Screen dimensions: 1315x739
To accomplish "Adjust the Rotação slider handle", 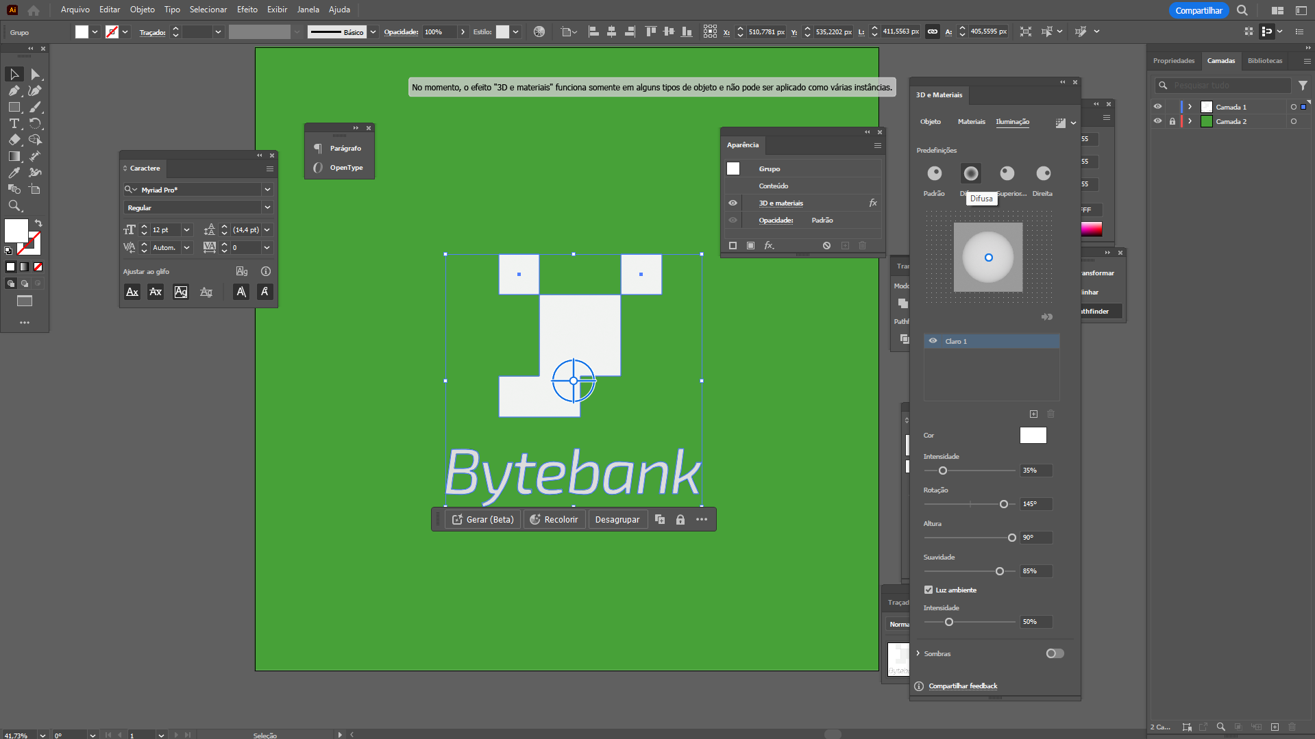I will coord(1004,504).
